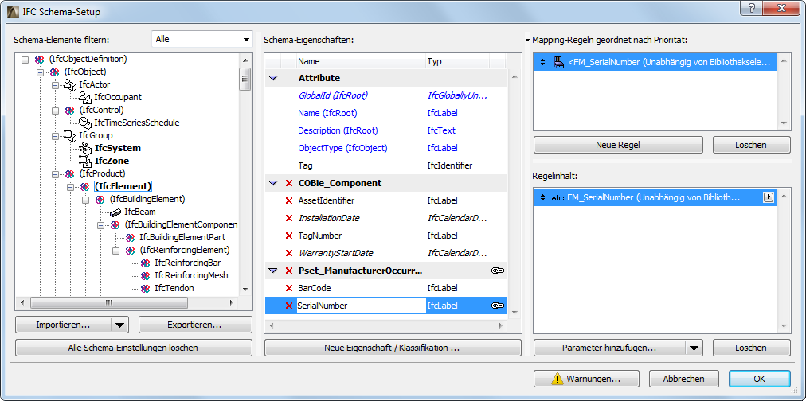Click the Importieren... button

point(63,325)
